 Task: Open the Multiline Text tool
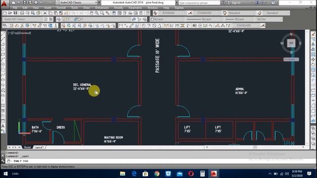coord(3,126)
